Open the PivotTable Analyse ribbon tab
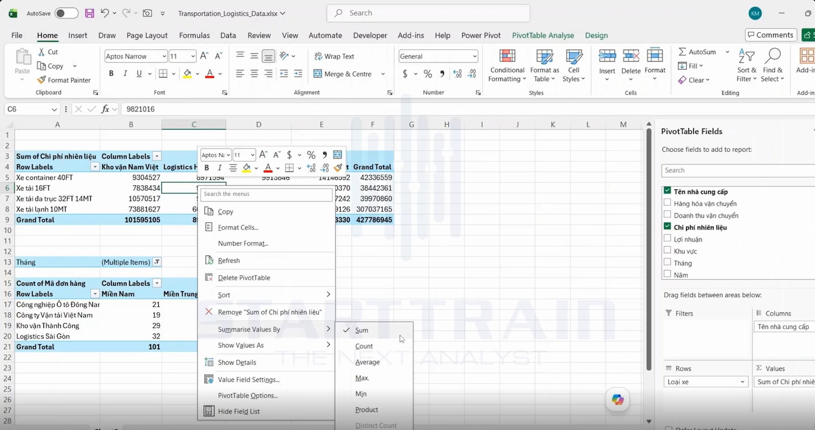The image size is (815, 430). pos(543,35)
